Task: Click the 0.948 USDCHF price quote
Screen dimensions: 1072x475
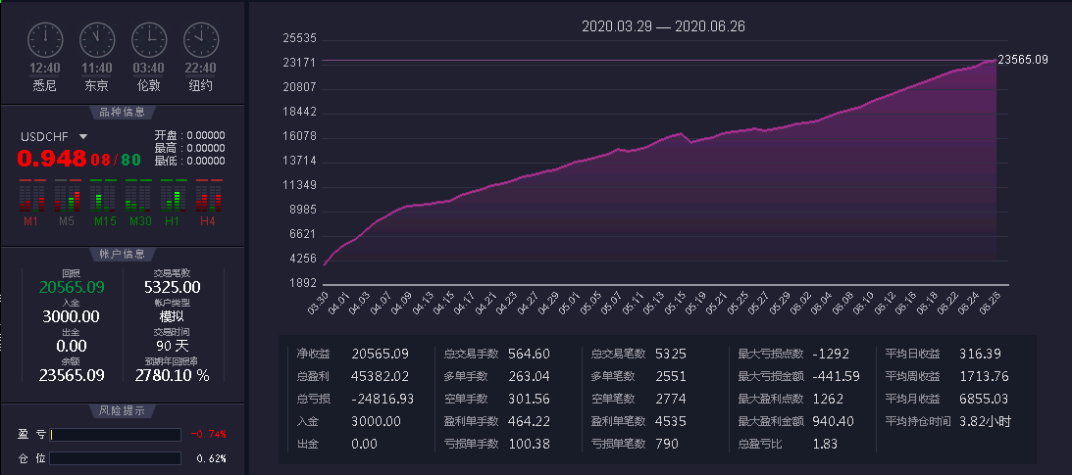Action: [x=51, y=159]
